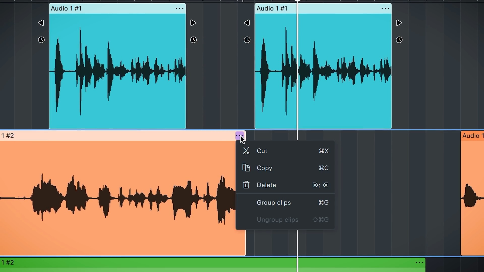484x272 pixels.
Task: Open options menu of first Audio 1 #1 clip
Action: (179, 9)
